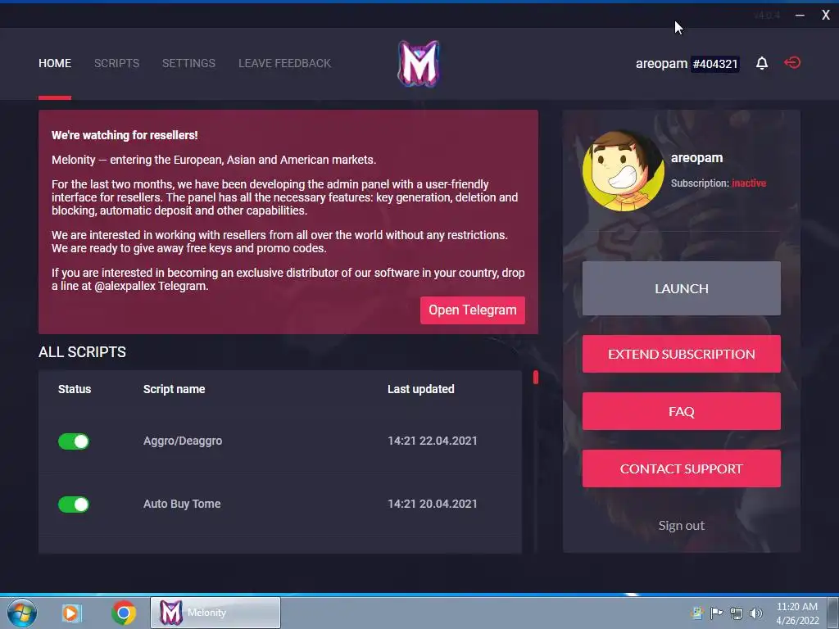
Task: Click the Status column header
Action: pos(75,389)
